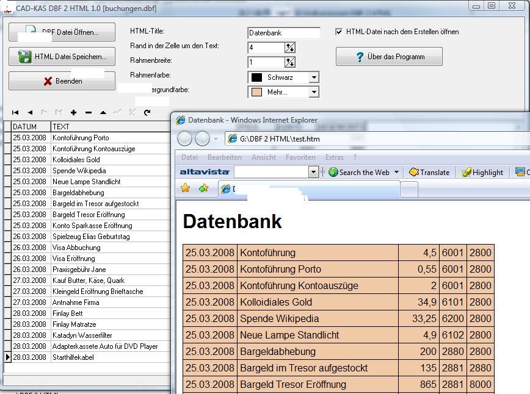This screenshot has width=530, height=394.
Task: Open the Rahmenfarbe Schwarz dropdown
Action: pyautogui.click(x=313, y=77)
